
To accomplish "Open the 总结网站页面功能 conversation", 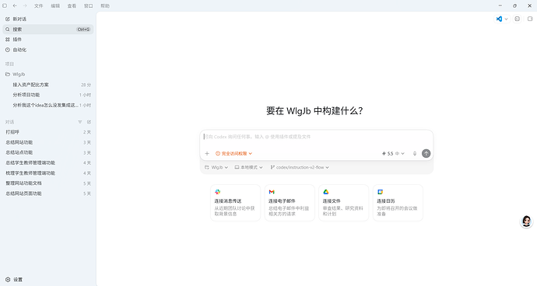I will pos(48,194).
